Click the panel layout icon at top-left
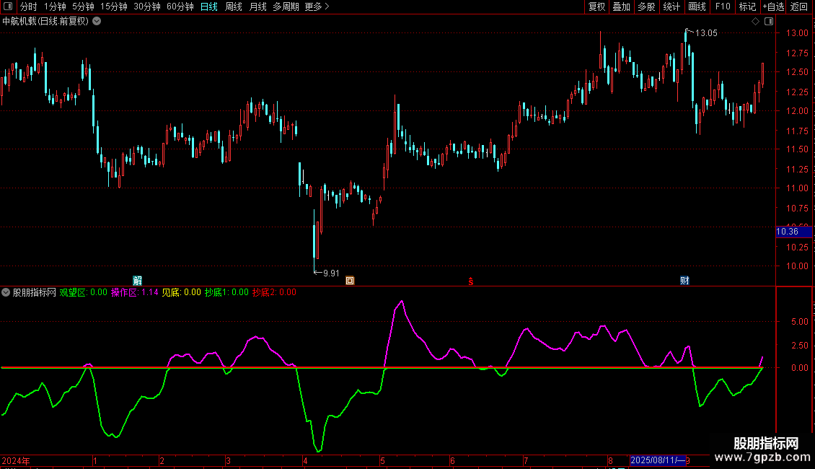The width and height of the screenshot is (815, 469). click(9, 6)
